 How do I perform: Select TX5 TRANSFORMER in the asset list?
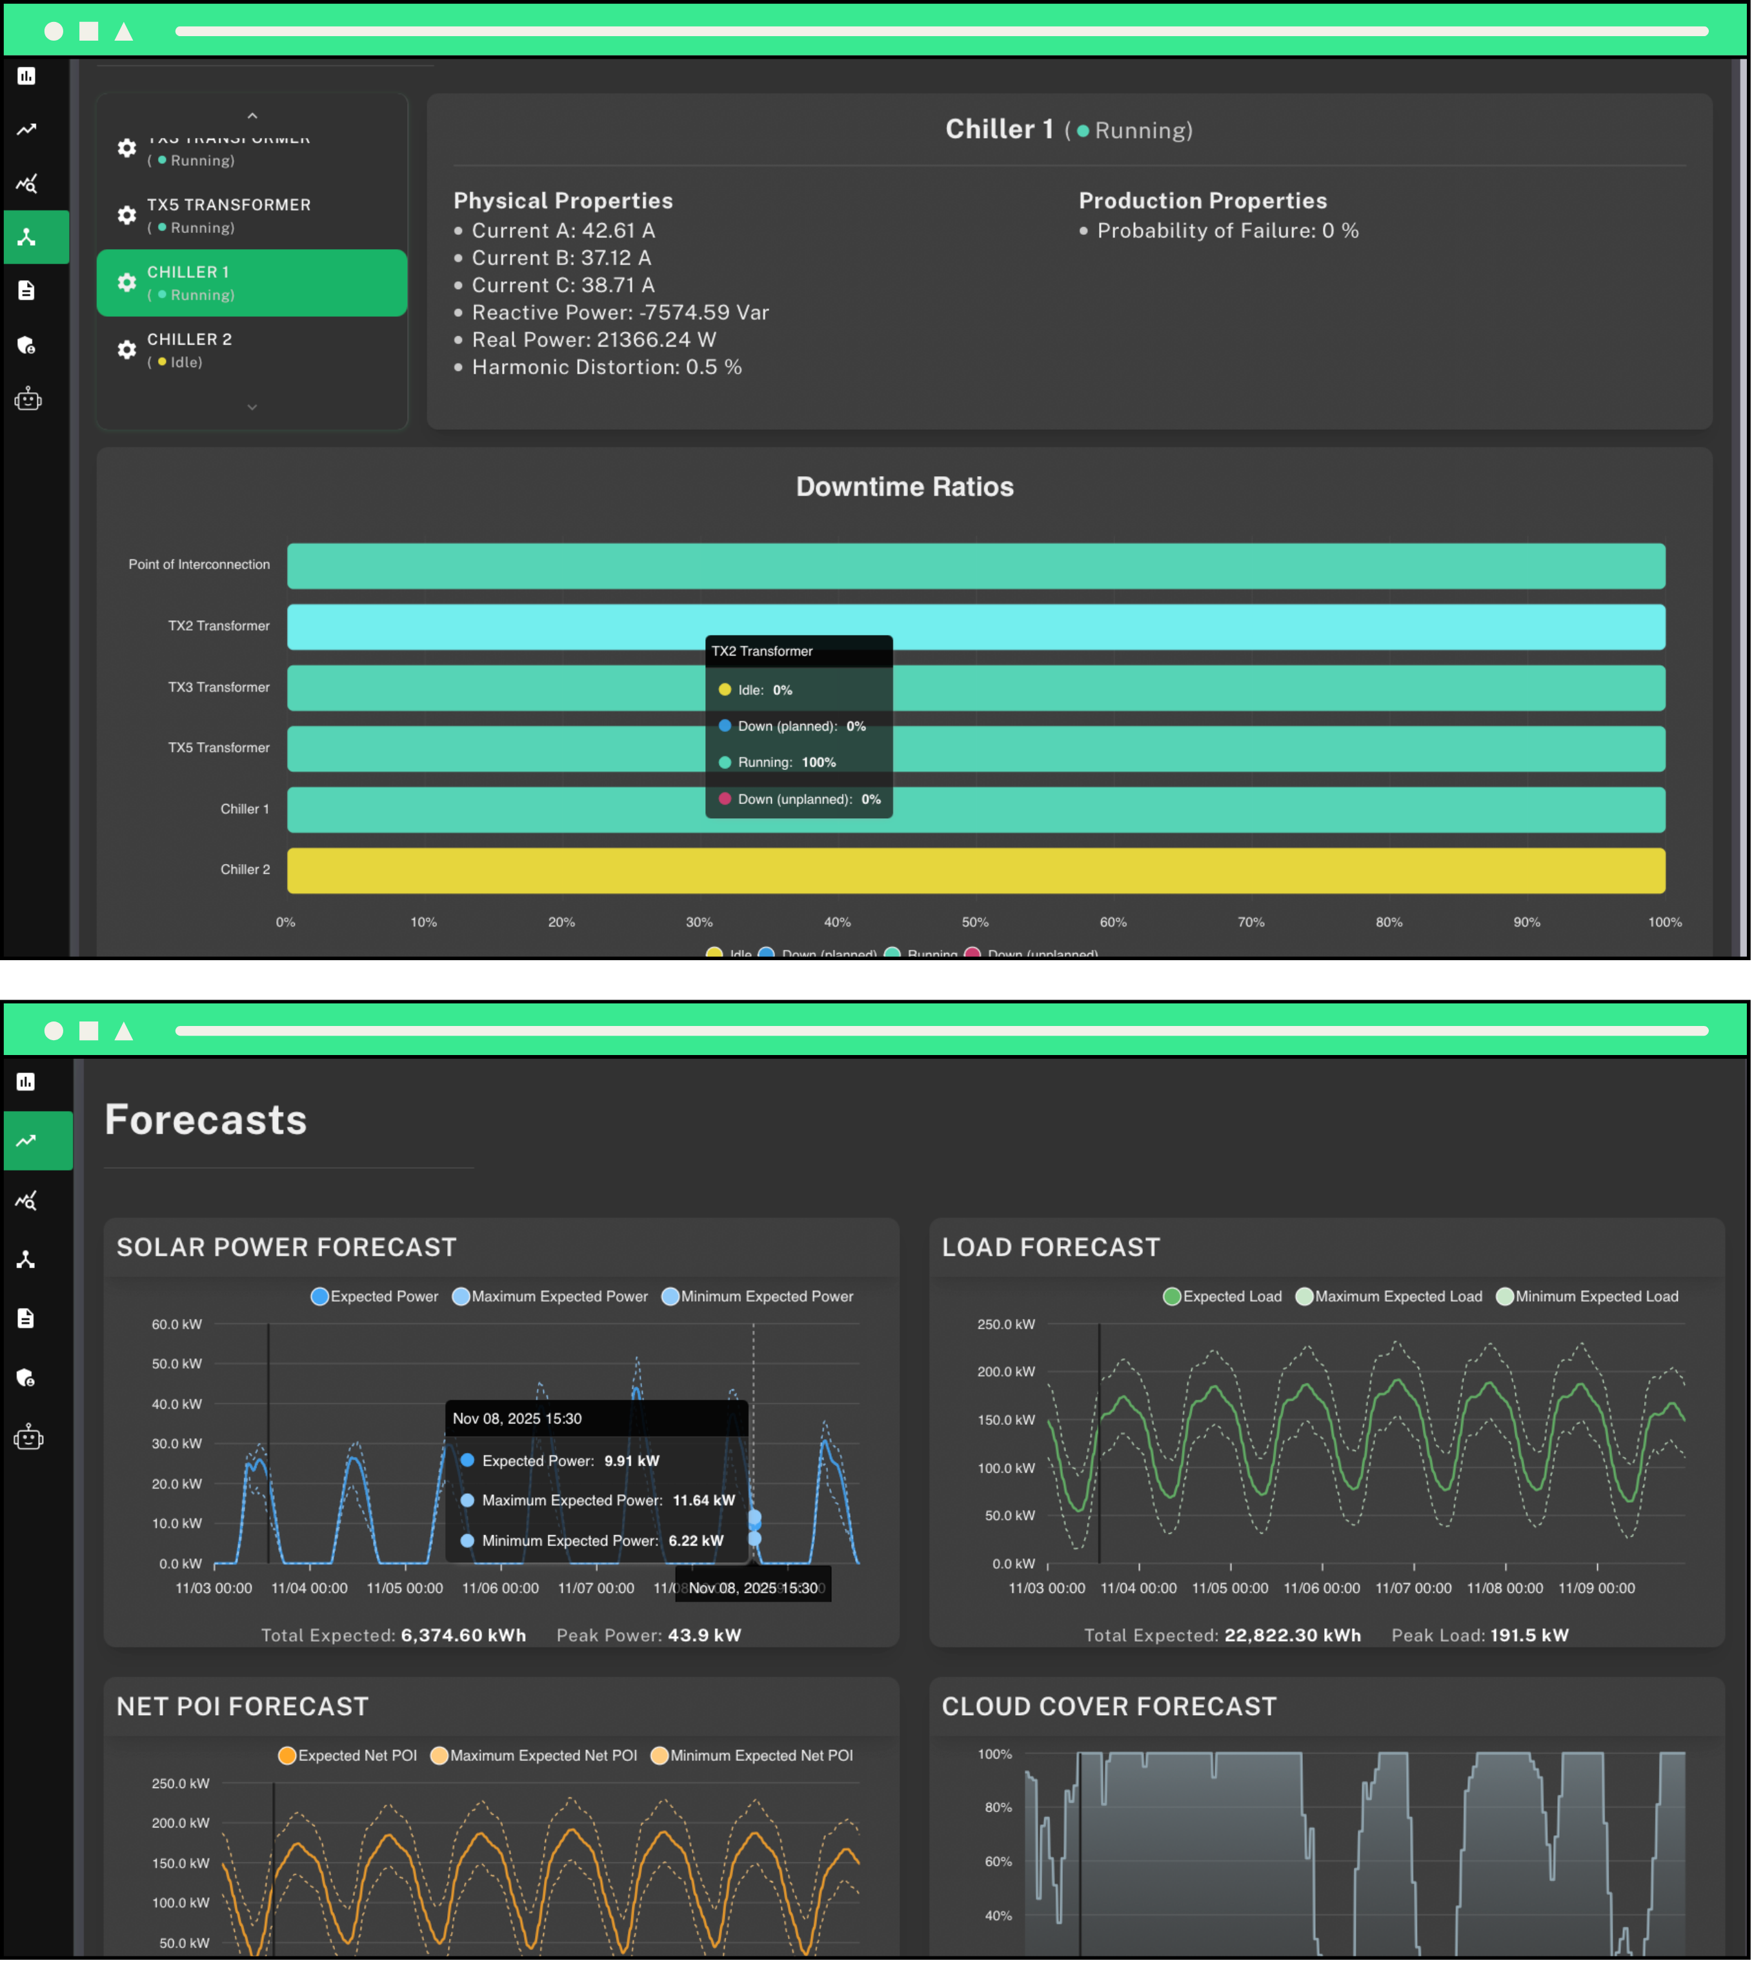tap(252, 216)
